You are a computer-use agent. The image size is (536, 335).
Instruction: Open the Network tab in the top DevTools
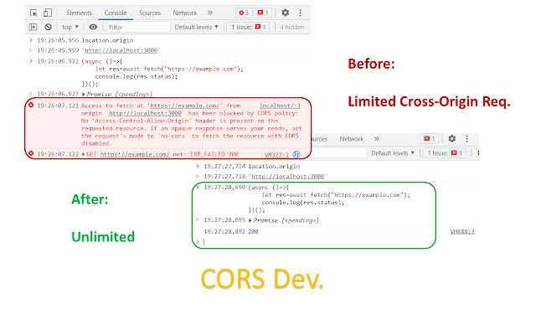pos(185,13)
